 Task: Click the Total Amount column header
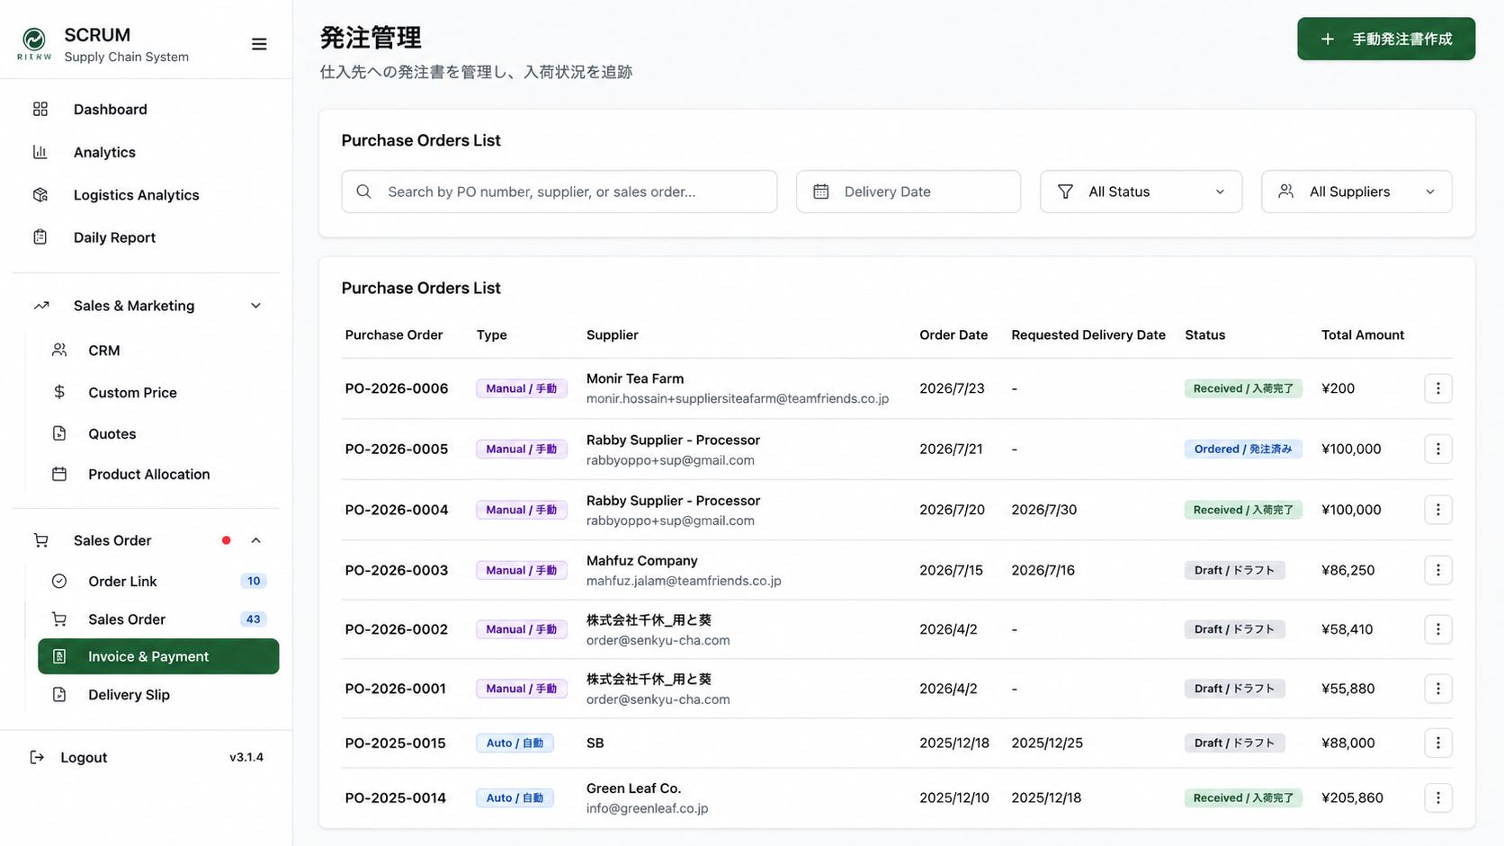(1363, 334)
